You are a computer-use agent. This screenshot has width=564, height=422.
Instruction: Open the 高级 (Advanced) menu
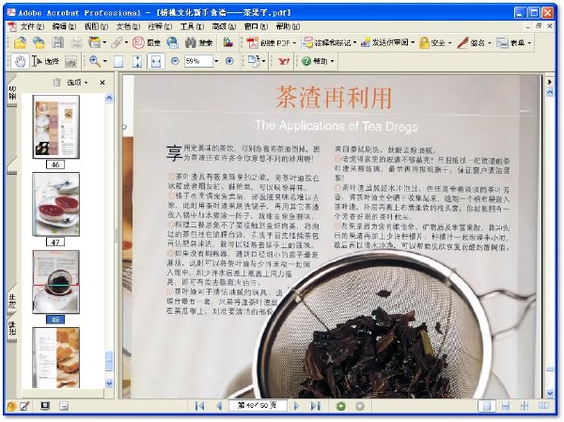224,26
